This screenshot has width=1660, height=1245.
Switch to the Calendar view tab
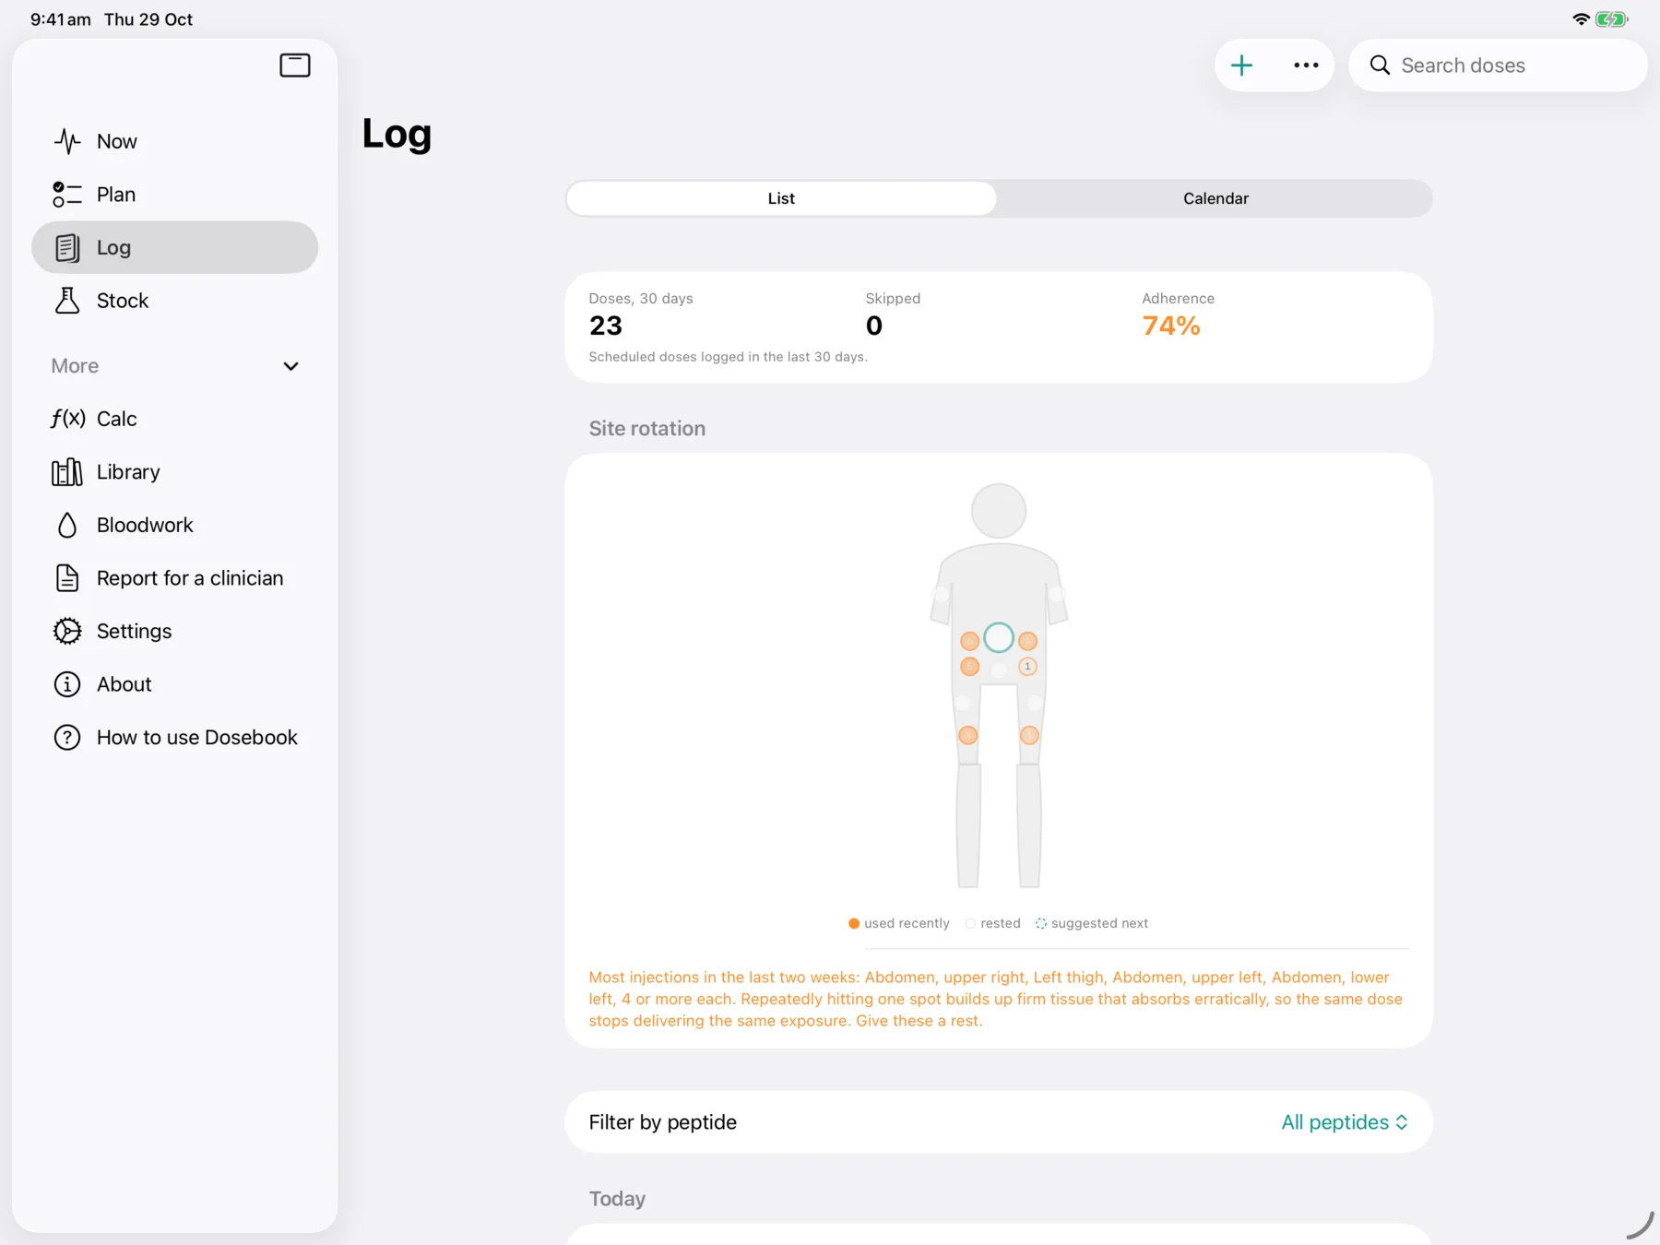click(x=1215, y=198)
